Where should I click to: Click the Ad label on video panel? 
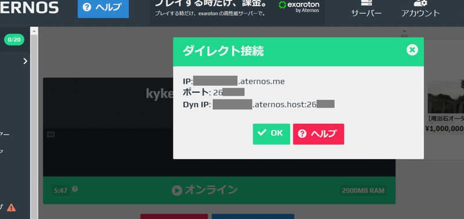point(50,134)
